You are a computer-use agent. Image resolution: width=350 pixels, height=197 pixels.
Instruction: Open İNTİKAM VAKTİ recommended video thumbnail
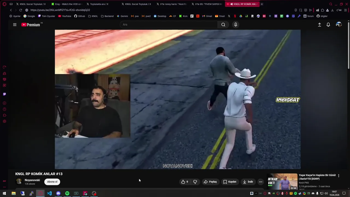[x=282, y=182]
